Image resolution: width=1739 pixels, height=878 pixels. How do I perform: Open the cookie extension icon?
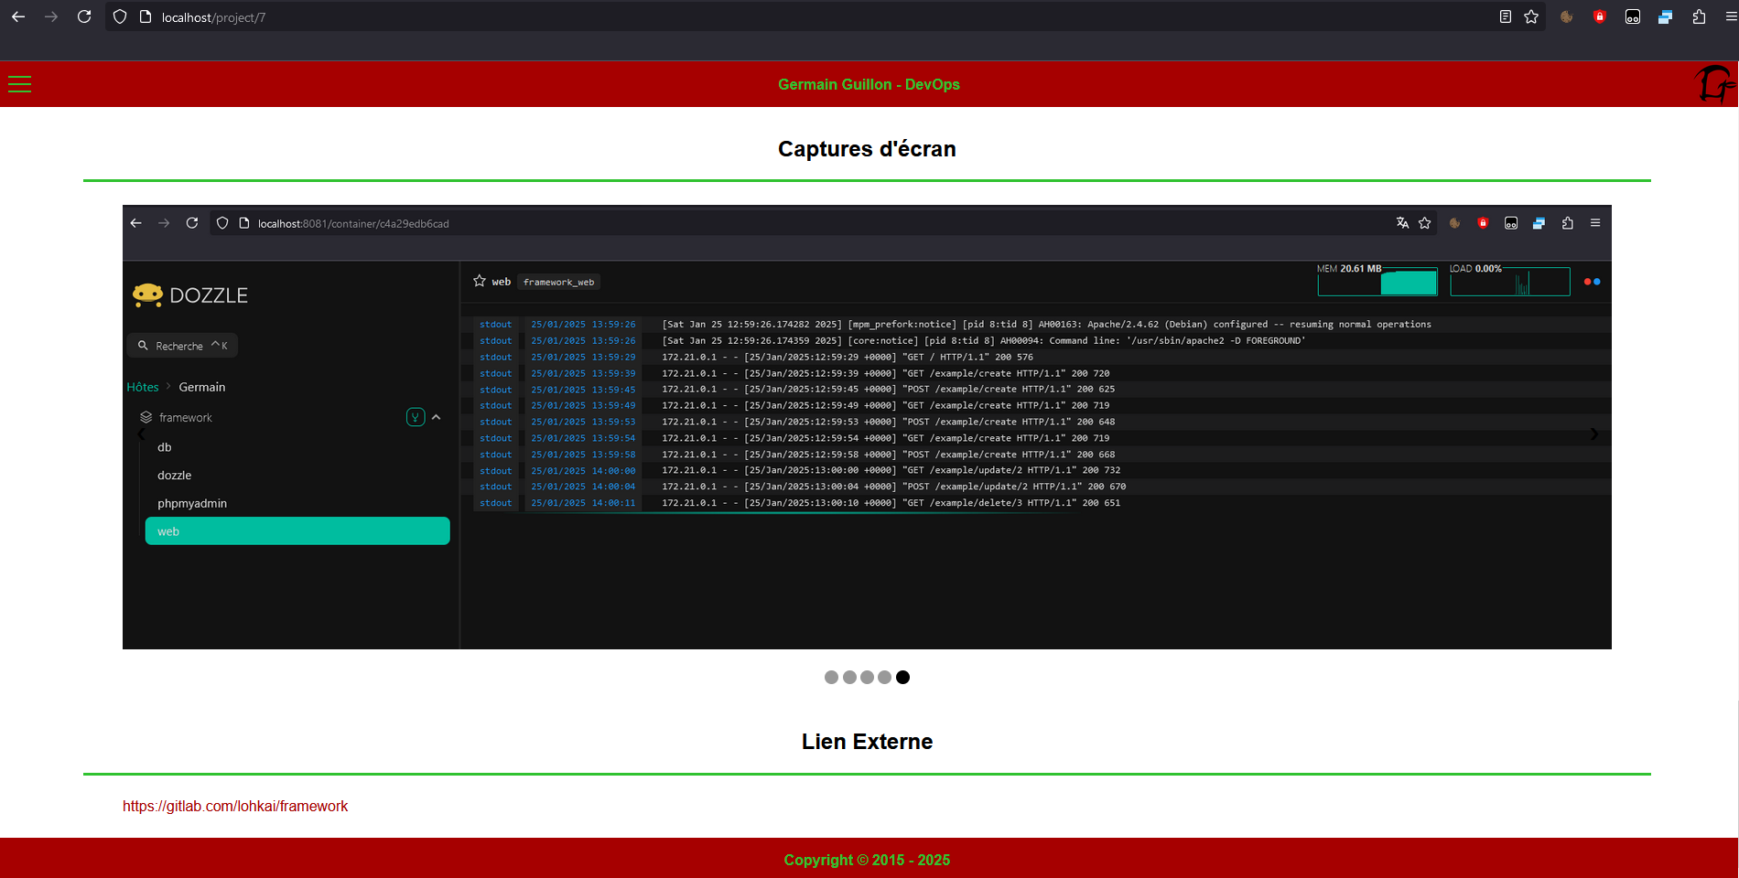[x=1567, y=16]
